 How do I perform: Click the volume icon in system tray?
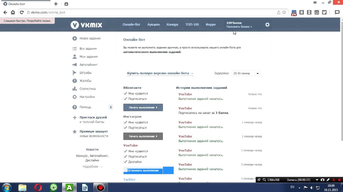click(312, 187)
